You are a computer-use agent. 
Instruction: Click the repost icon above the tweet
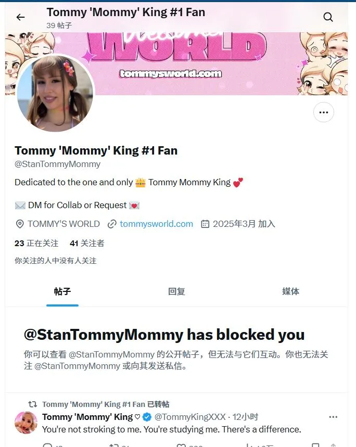[x=33, y=404]
